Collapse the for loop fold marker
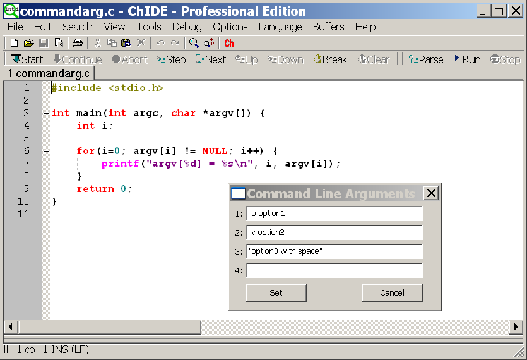The height and width of the screenshot is (360, 527). click(46, 152)
